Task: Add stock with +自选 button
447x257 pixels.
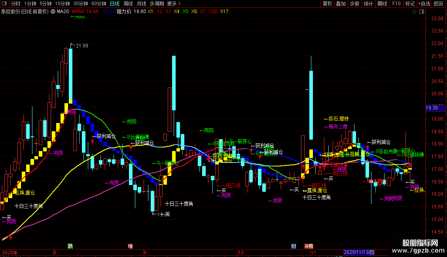Action: [424, 4]
